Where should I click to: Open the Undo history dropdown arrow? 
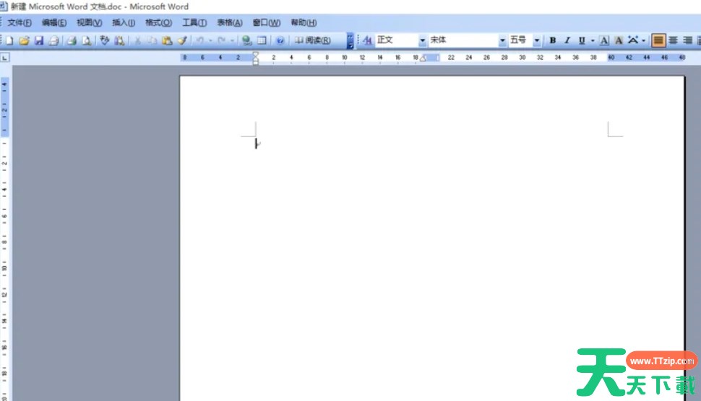click(210, 40)
